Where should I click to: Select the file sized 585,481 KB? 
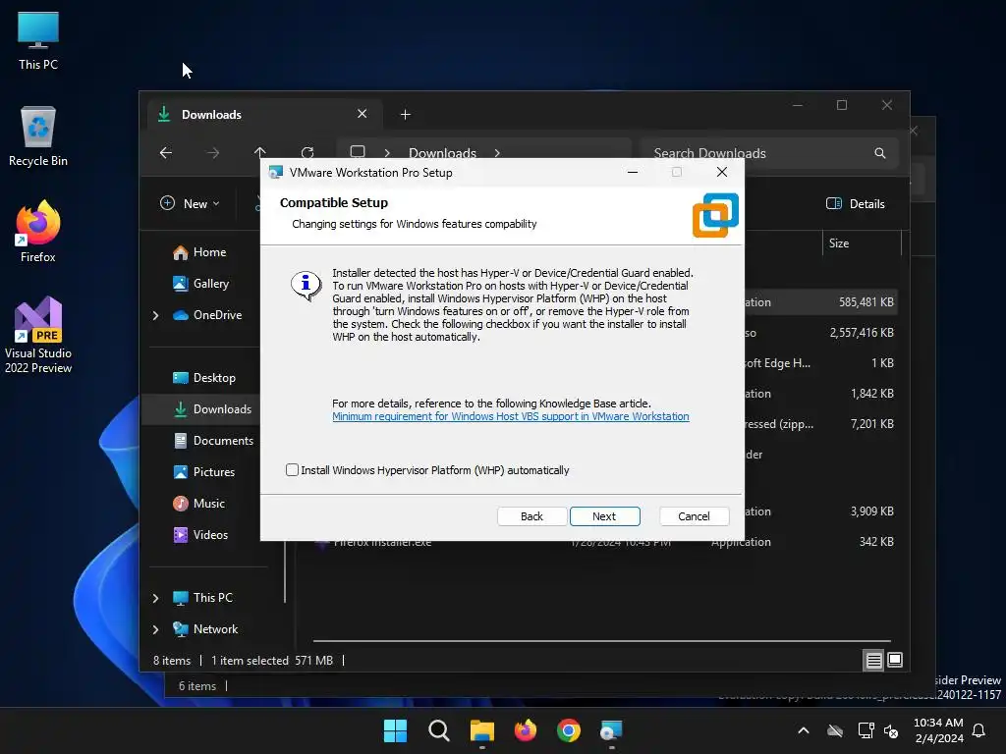[x=820, y=302]
